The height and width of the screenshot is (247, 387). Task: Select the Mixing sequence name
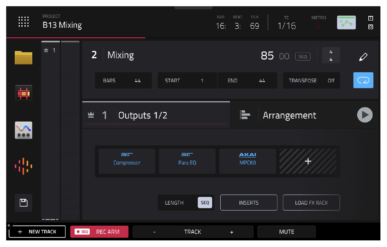pyautogui.click(x=120, y=55)
